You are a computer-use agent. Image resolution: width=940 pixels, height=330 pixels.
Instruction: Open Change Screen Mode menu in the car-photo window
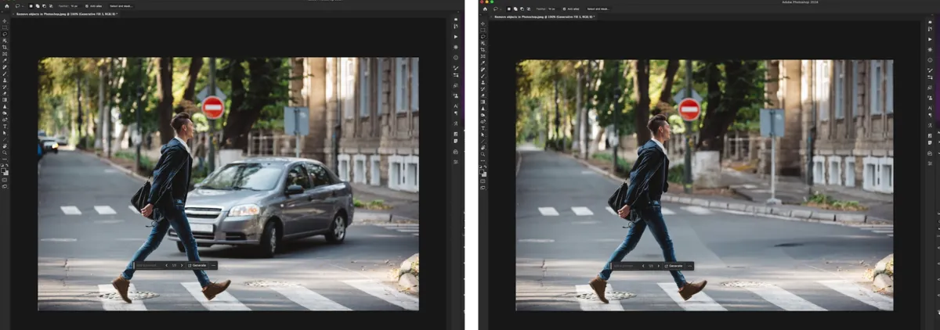pyautogui.click(x=5, y=186)
